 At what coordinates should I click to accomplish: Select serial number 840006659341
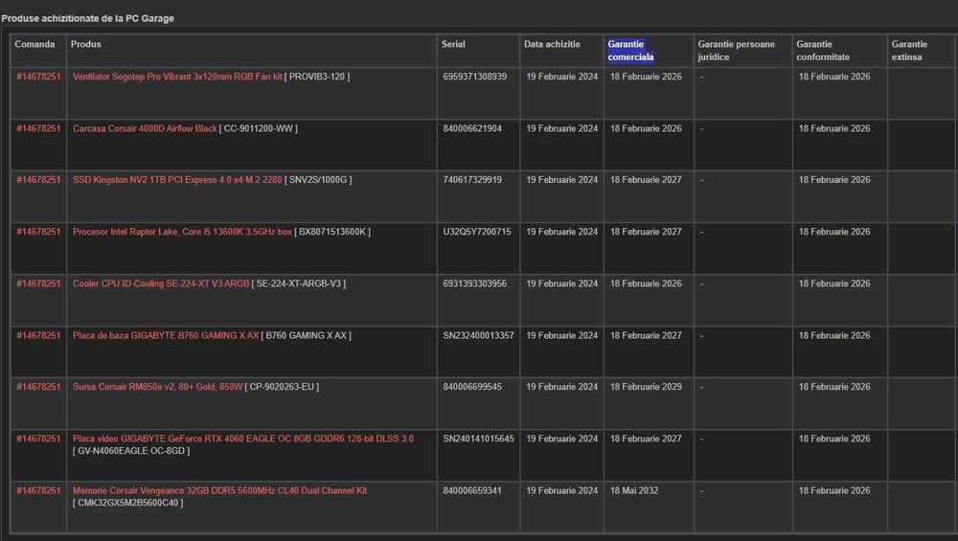point(472,490)
